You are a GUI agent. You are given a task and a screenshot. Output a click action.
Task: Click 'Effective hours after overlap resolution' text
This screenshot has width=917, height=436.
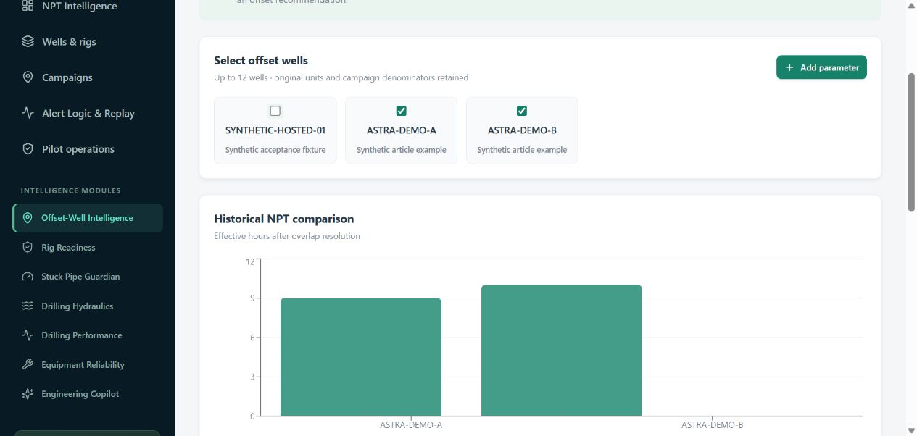coord(287,236)
